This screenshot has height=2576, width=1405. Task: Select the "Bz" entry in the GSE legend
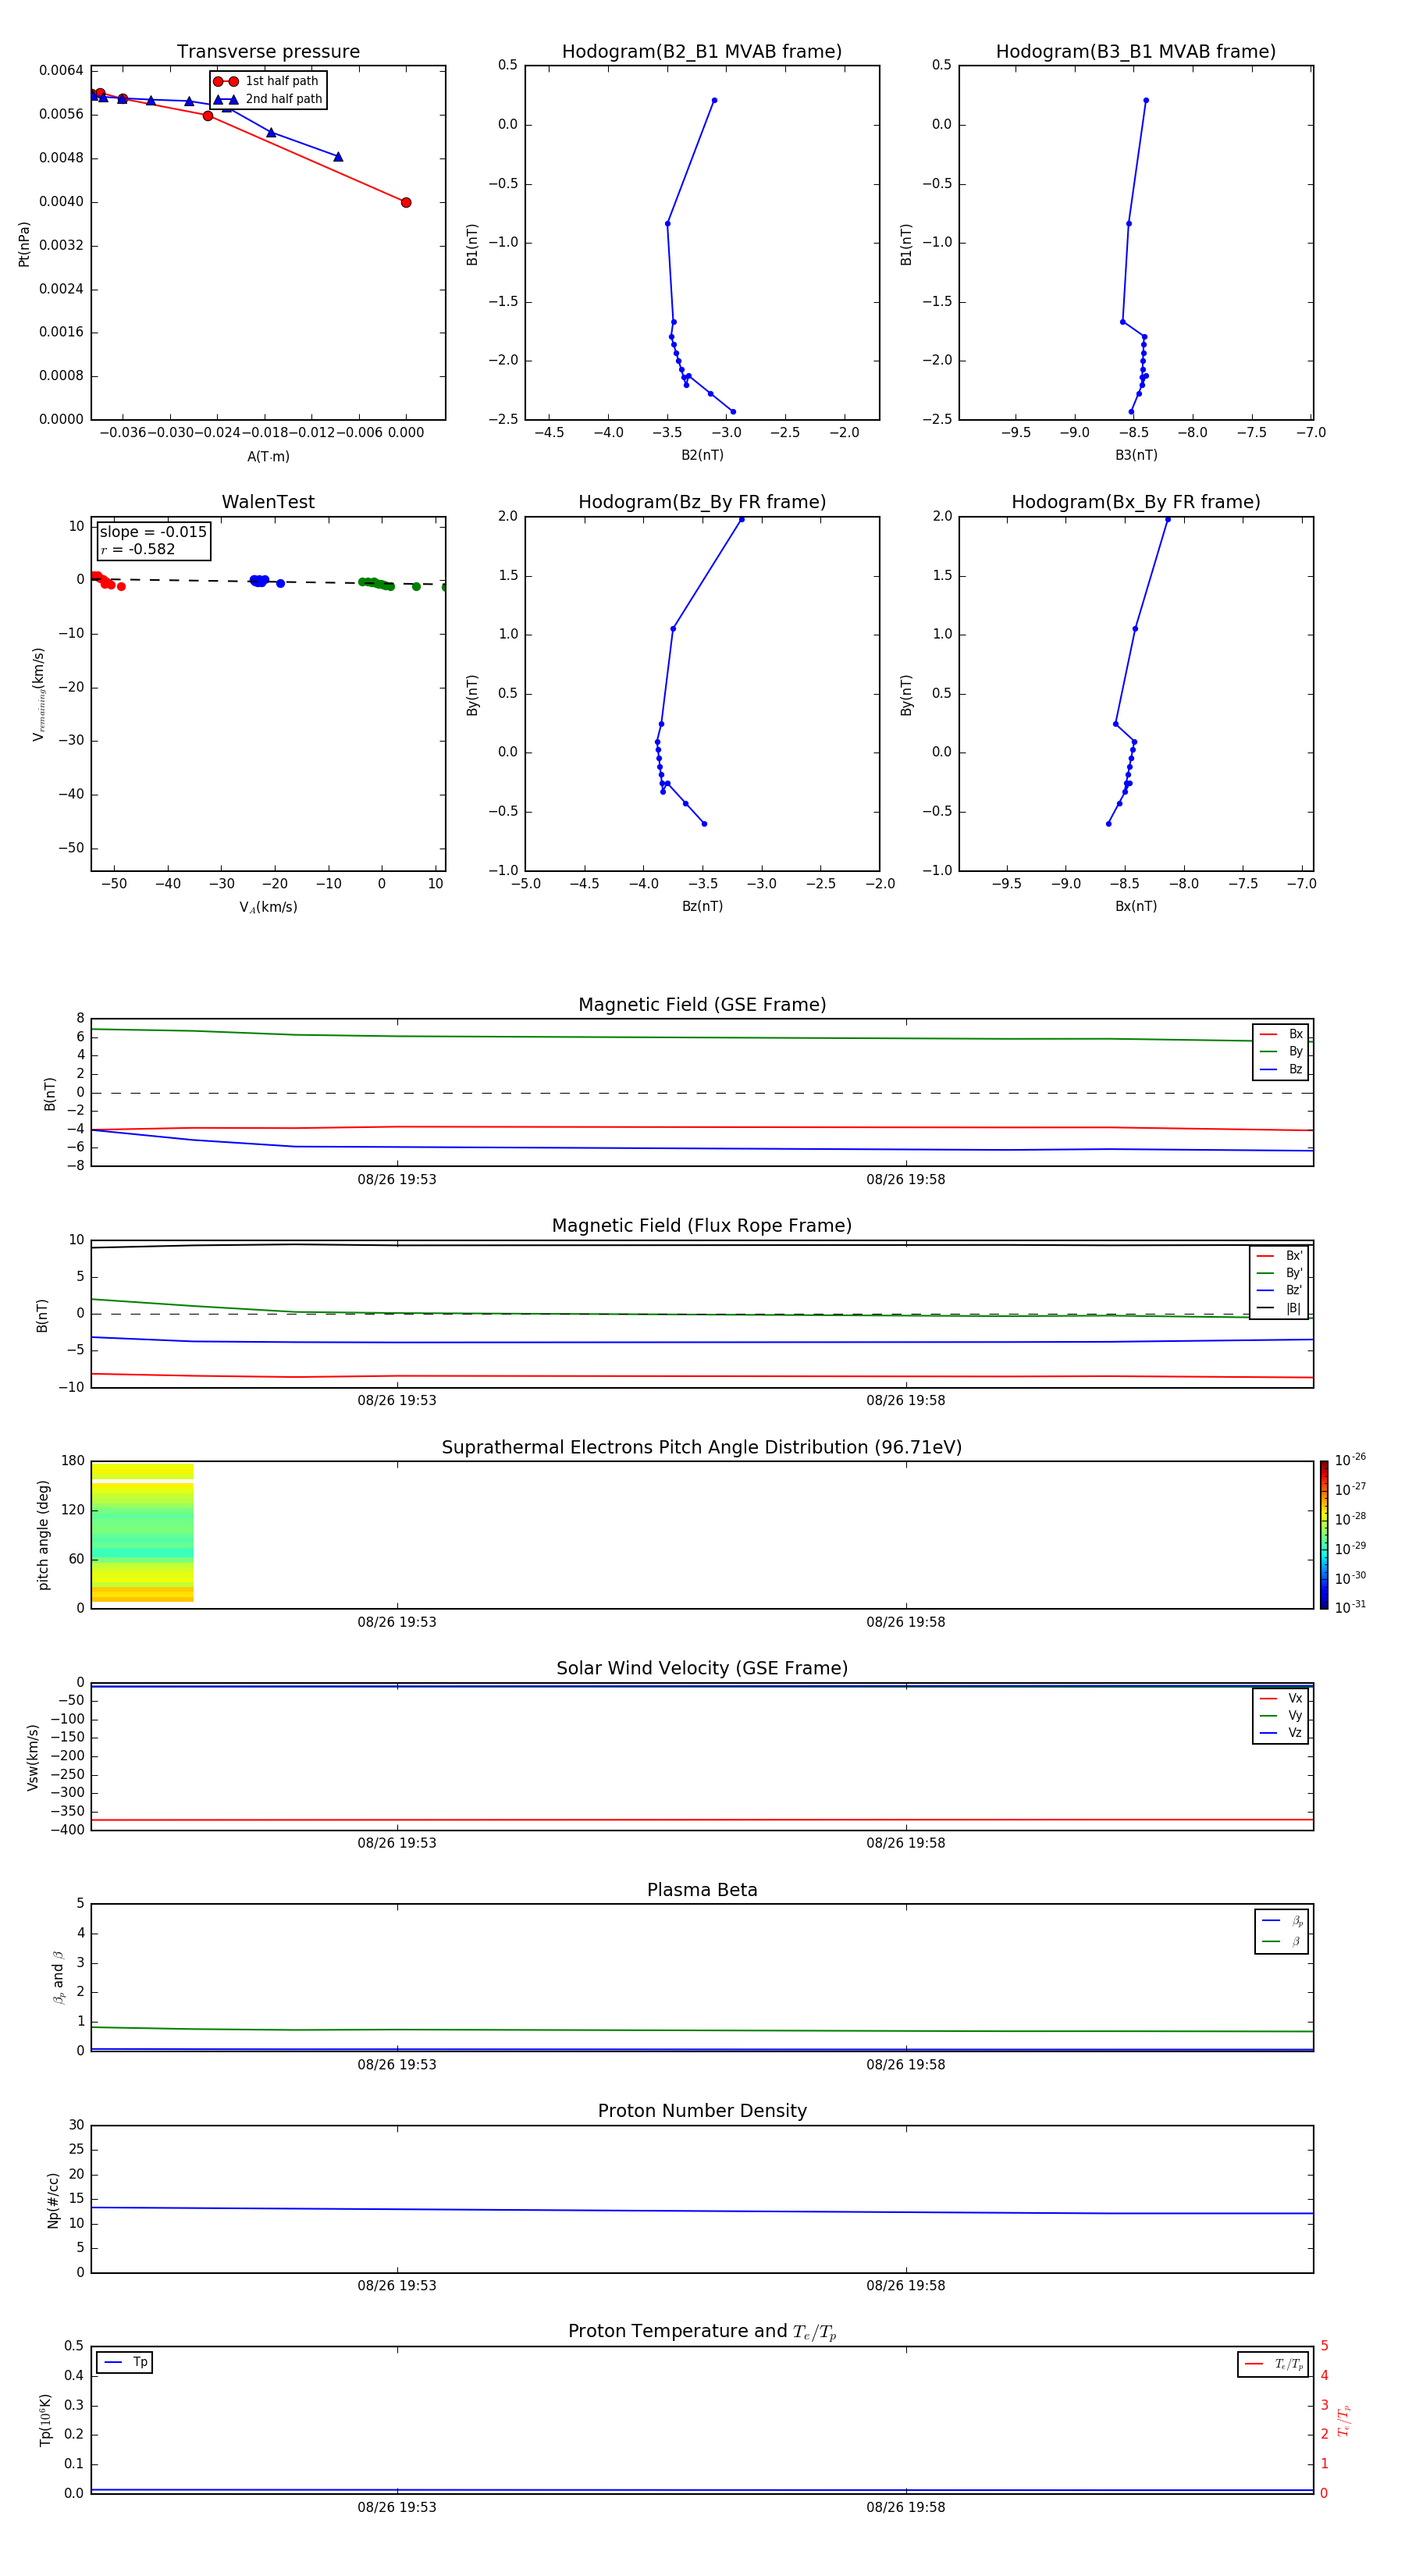point(1281,1069)
